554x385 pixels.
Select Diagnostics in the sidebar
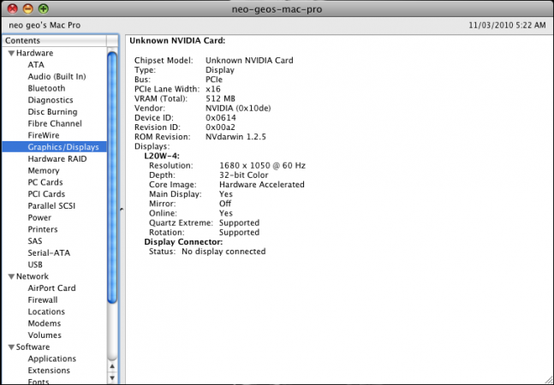(x=51, y=100)
